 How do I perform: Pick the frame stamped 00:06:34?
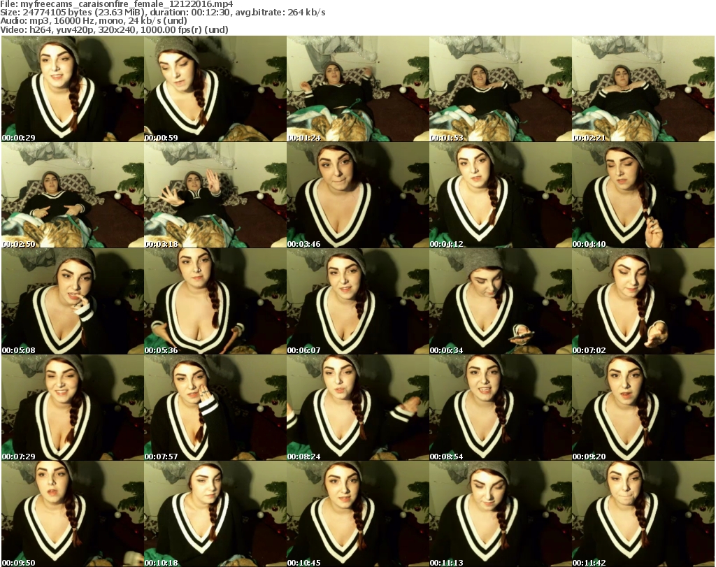pyautogui.click(x=500, y=301)
